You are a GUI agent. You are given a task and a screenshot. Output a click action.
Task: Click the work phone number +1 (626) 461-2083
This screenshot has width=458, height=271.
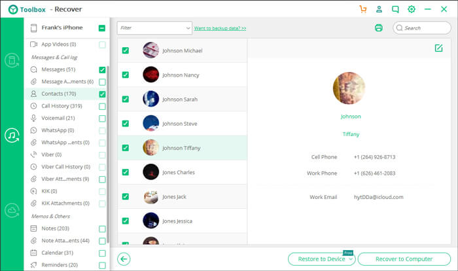[x=374, y=173]
